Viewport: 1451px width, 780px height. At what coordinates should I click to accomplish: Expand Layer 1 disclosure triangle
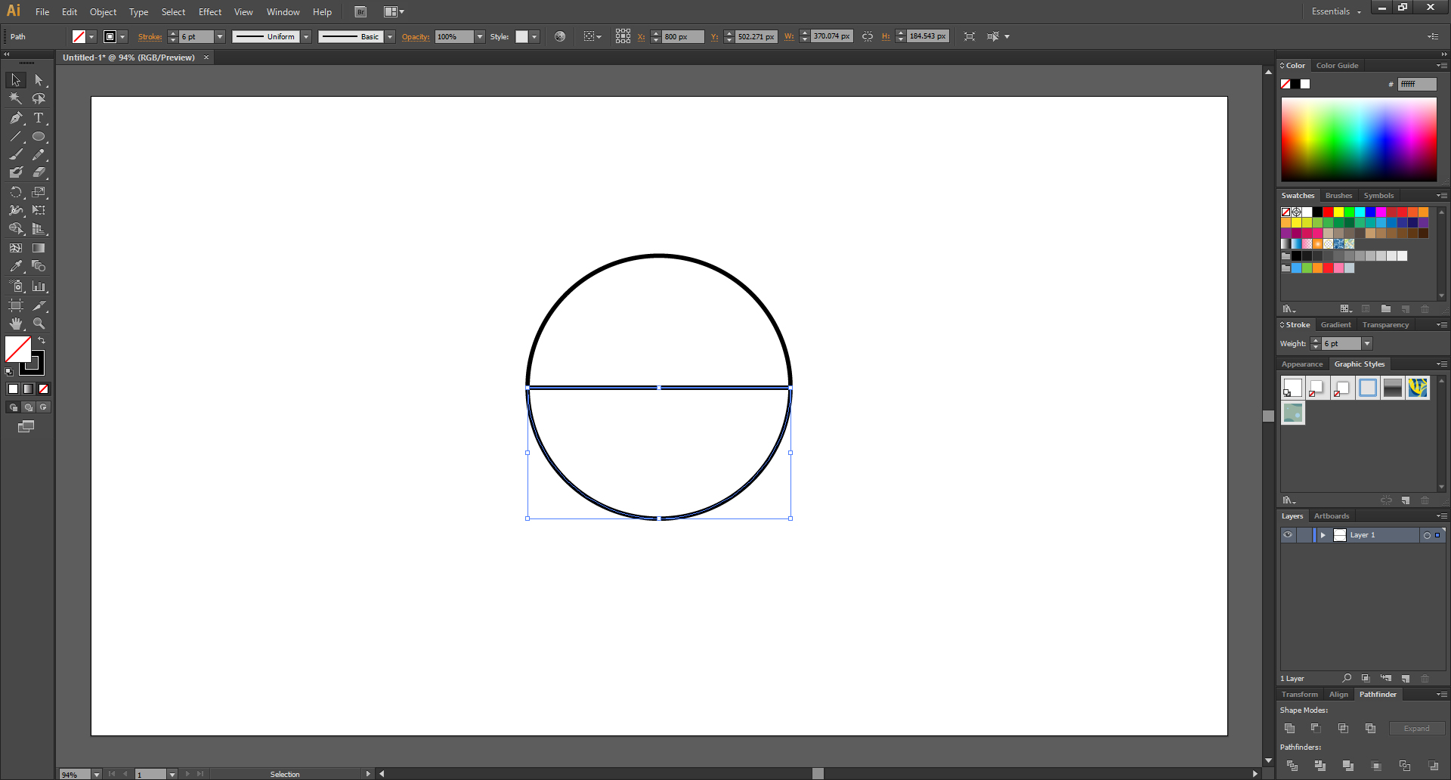1323,535
